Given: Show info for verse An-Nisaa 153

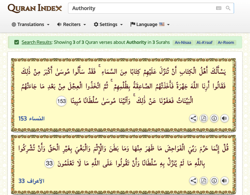Looking at the screenshot, I should click(x=214, y=118).
